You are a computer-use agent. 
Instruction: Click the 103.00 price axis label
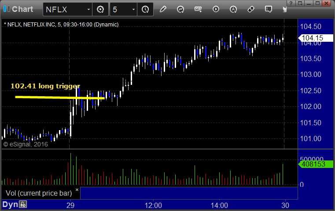[311, 74]
